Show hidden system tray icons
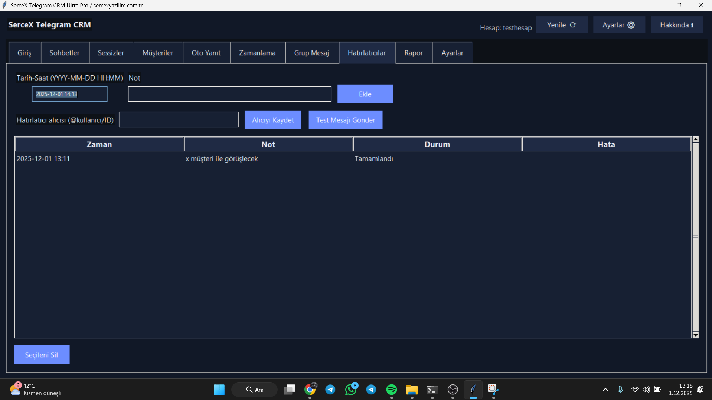This screenshot has width=712, height=400. pos(605,390)
